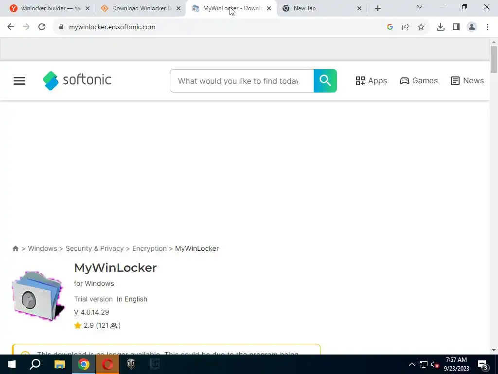Image resolution: width=498 pixels, height=374 pixels.
Task: Open Windows taskbar search
Action: coord(35,364)
